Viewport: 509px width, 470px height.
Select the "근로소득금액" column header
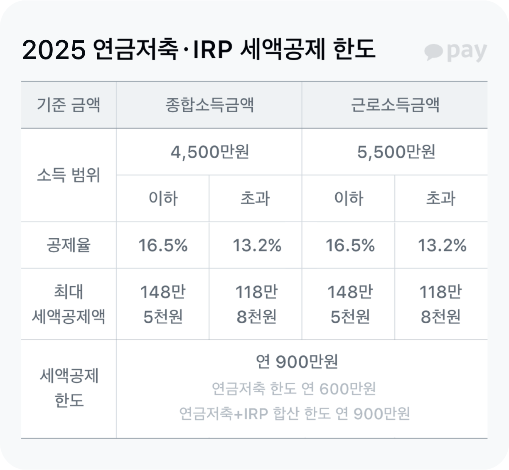[395, 105]
